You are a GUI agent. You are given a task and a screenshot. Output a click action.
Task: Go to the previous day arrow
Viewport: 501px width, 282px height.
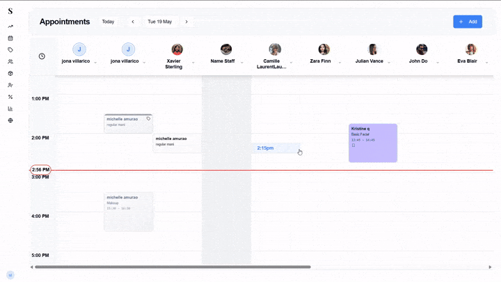tap(133, 22)
